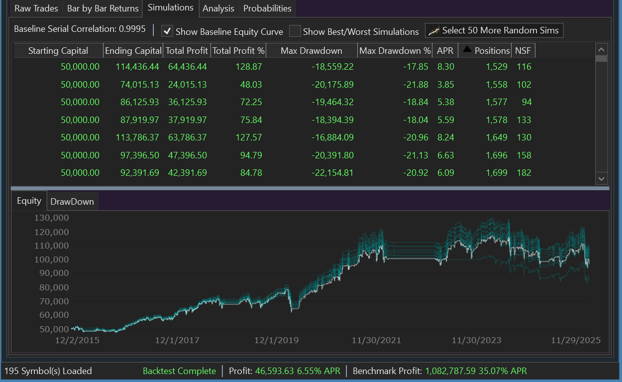622x382 pixels.
Task: Sort table by APR column header
Action: coord(445,51)
